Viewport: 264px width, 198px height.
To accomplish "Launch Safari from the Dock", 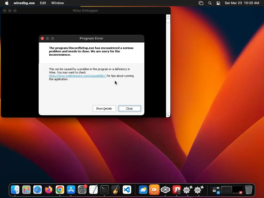I will coord(37,190).
